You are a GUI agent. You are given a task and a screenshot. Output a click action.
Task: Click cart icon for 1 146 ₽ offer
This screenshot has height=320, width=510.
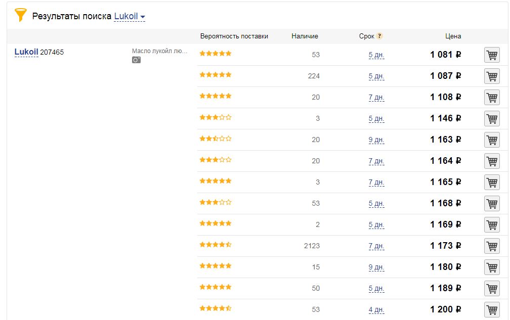[492, 119]
